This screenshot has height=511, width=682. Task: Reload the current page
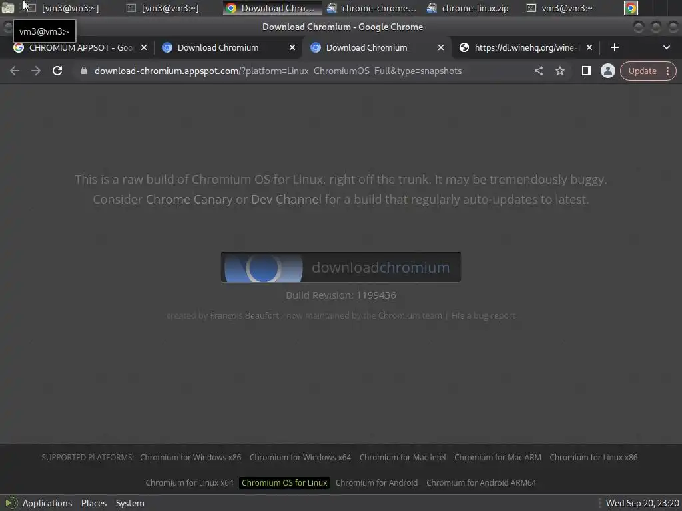[x=57, y=71]
